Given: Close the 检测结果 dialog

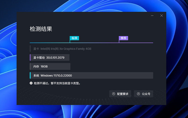Looking at the screenshot, I should coord(162,16).
